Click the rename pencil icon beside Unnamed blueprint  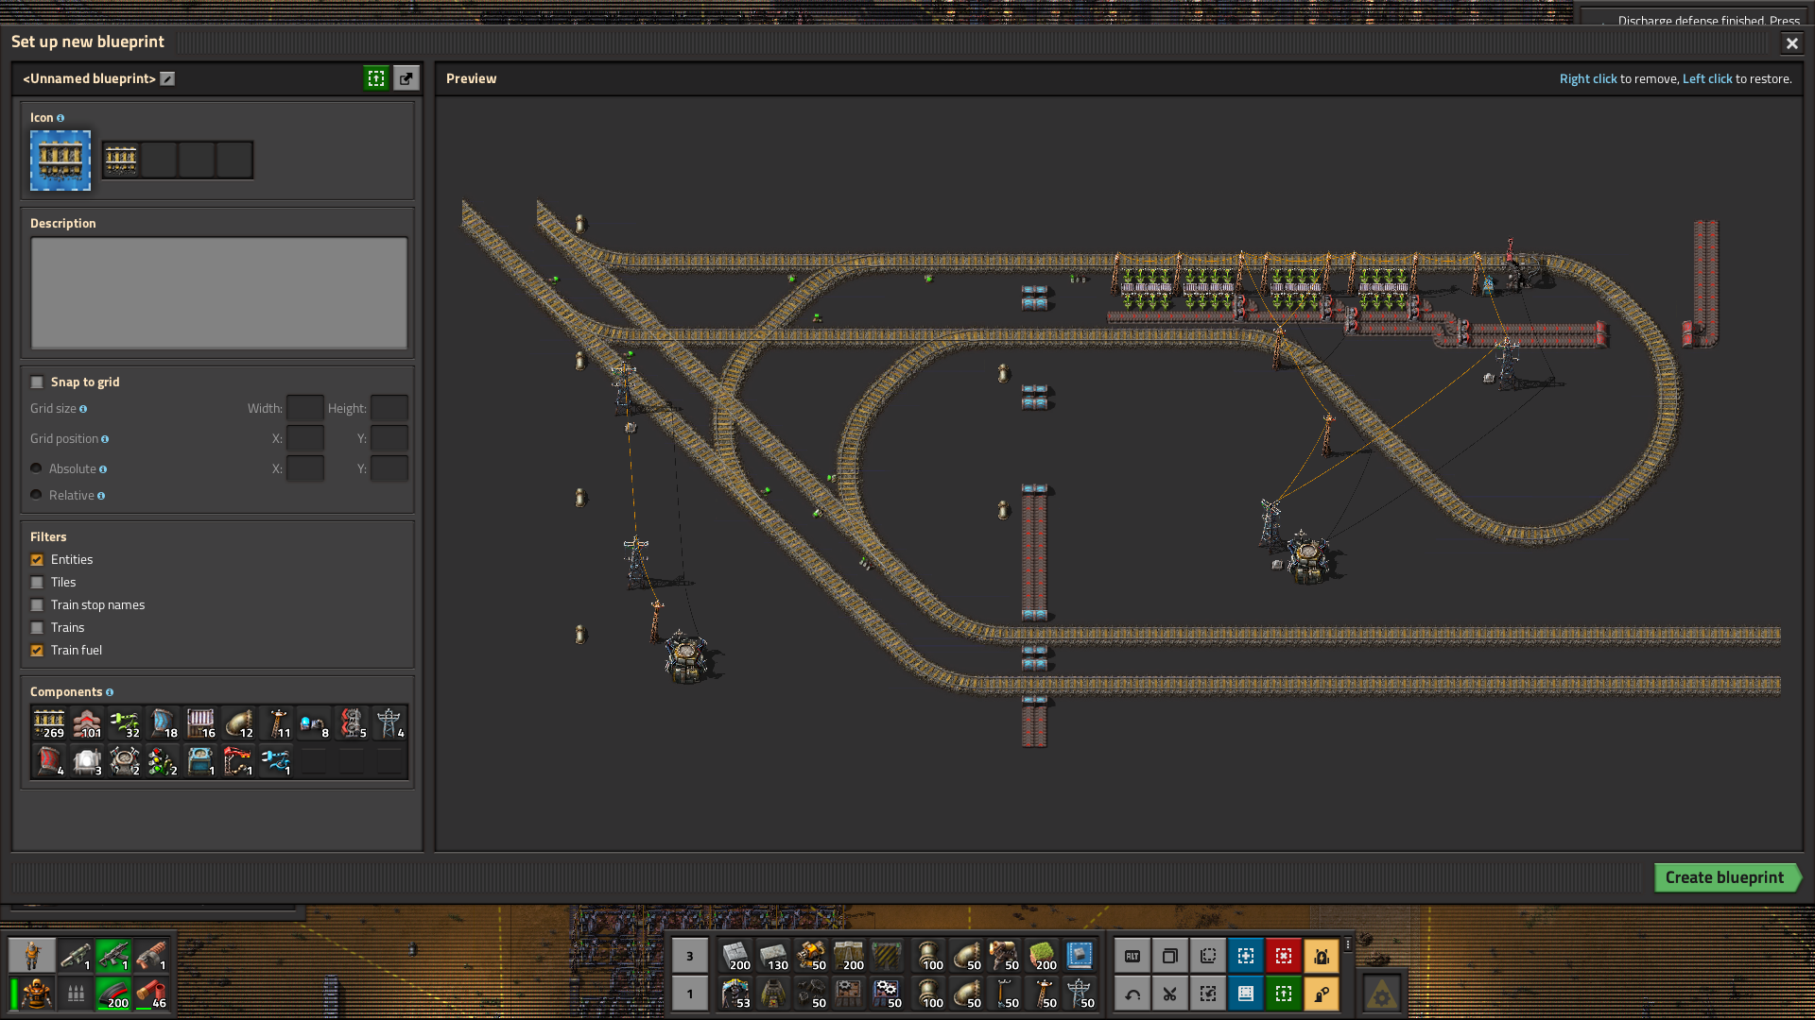167,78
